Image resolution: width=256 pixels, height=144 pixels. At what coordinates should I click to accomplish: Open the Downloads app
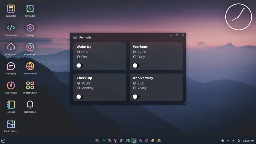[11, 47]
